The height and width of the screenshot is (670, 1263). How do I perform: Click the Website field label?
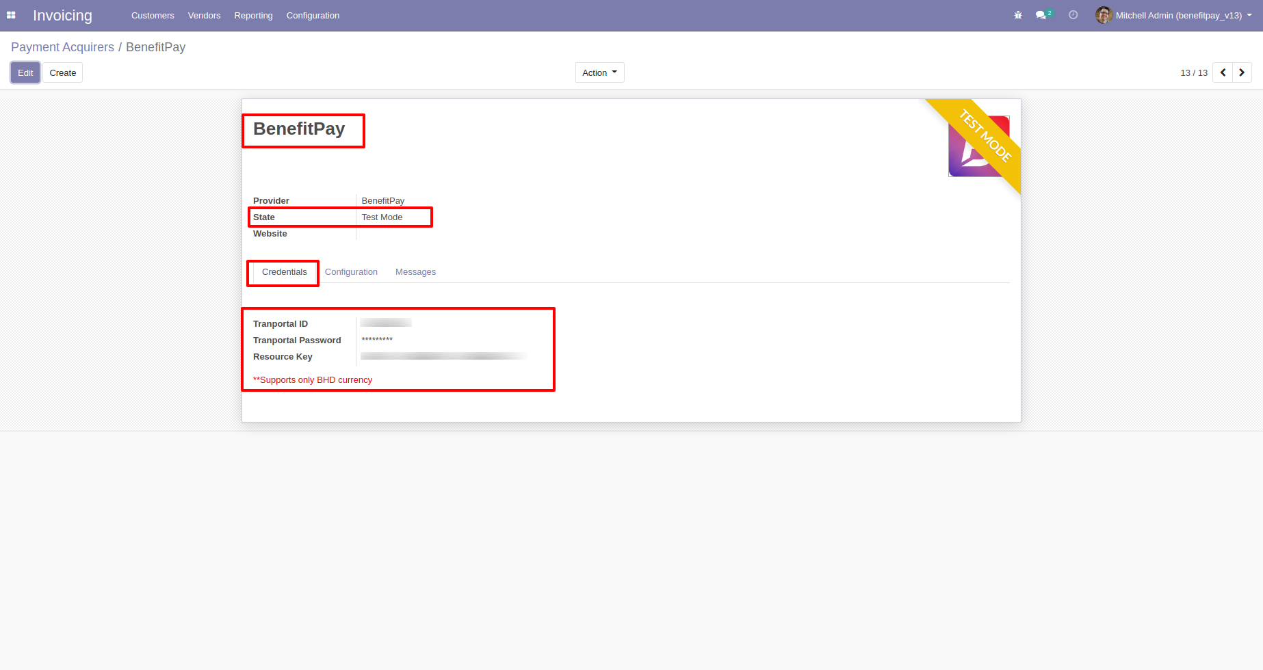(270, 233)
